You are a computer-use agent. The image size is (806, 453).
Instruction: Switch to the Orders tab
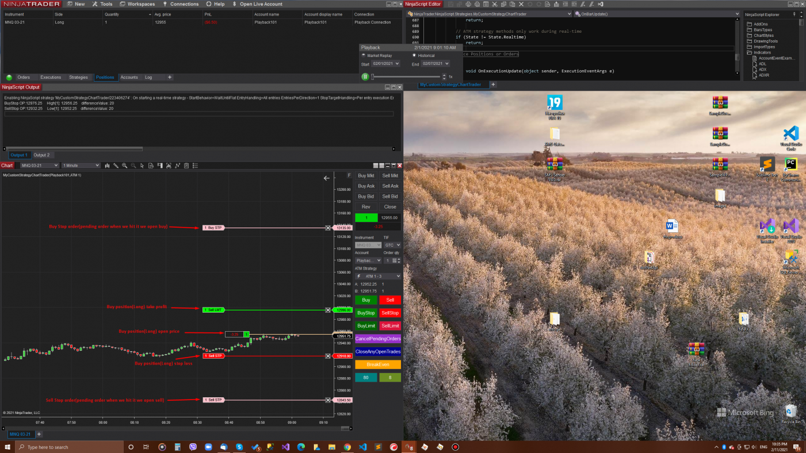[x=24, y=77]
